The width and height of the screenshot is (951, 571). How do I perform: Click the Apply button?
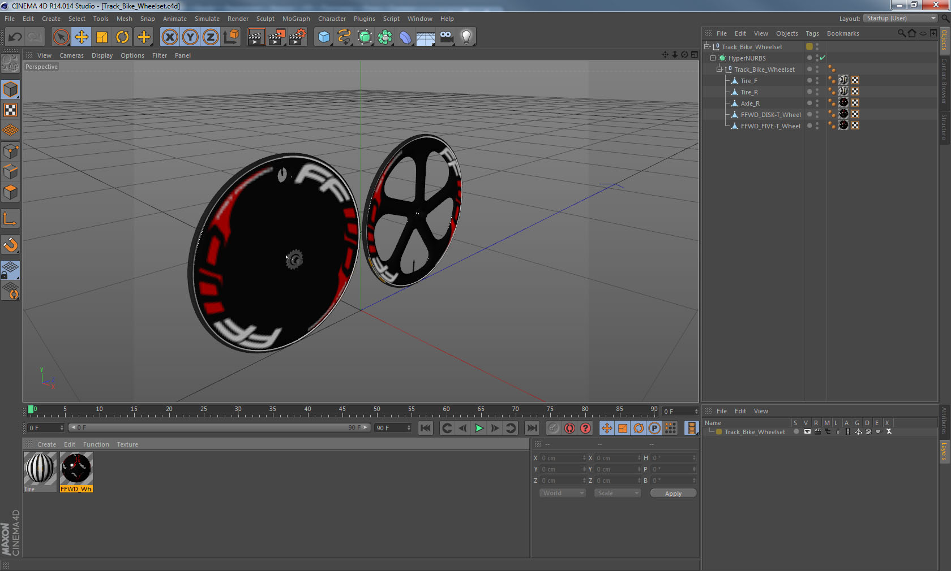pos(673,494)
